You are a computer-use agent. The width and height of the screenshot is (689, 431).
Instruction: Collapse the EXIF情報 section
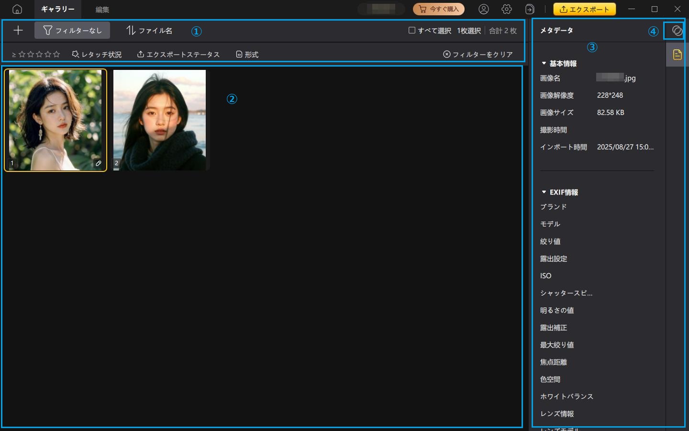544,192
